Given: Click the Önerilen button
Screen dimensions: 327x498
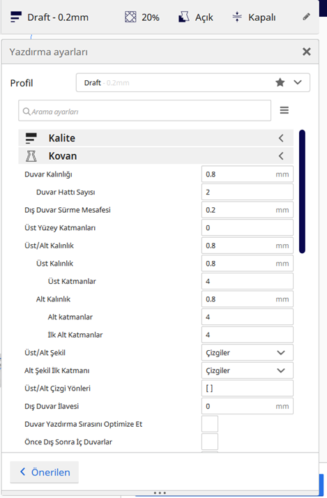Looking at the screenshot, I should pos(45,472).
